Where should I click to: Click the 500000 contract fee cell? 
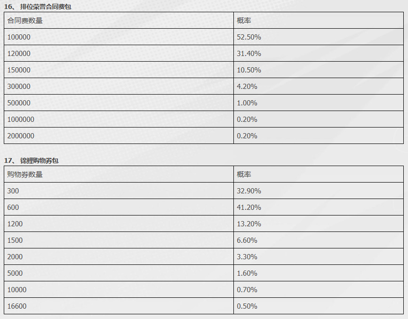(119, 103)
